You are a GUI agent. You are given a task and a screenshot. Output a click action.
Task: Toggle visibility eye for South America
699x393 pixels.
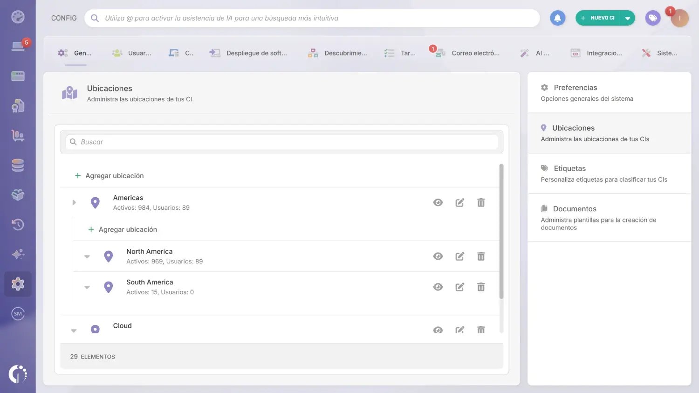[438, 287]
